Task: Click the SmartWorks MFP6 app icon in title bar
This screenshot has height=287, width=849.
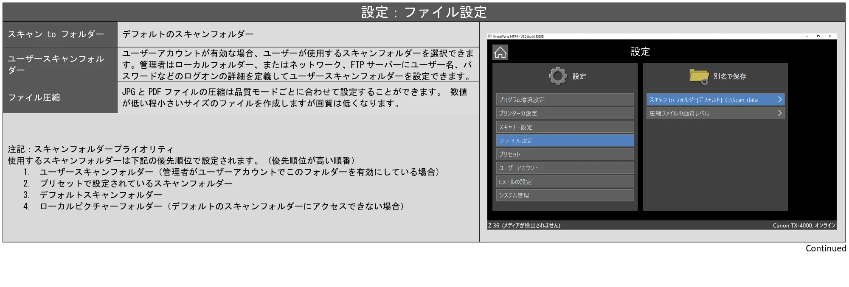Action: tap(490, 36)
